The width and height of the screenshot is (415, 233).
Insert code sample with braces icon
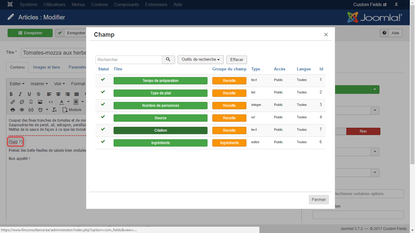click(31, 110)
